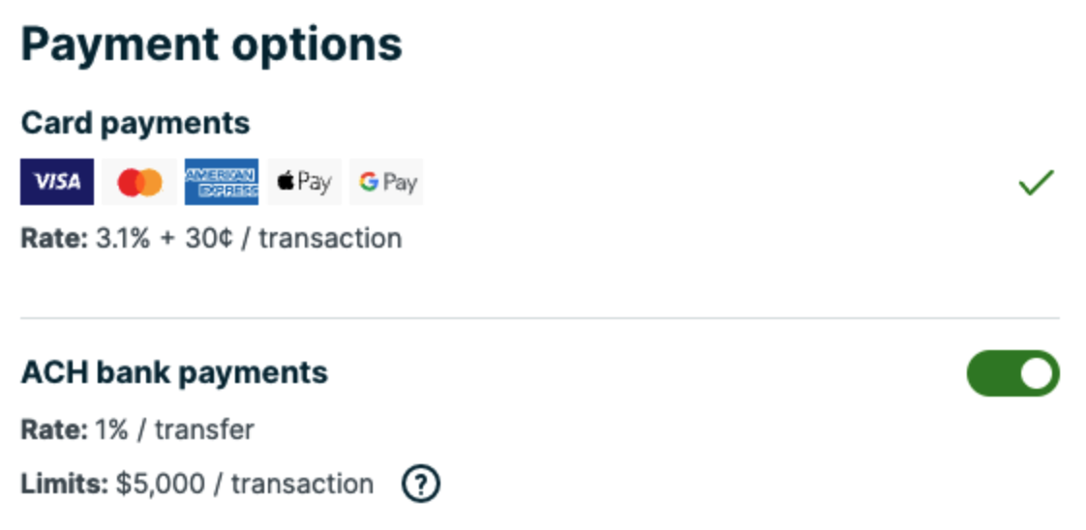
Task: Select the 3.1% + 30¢ / transaction text
Action: [249, 238]
